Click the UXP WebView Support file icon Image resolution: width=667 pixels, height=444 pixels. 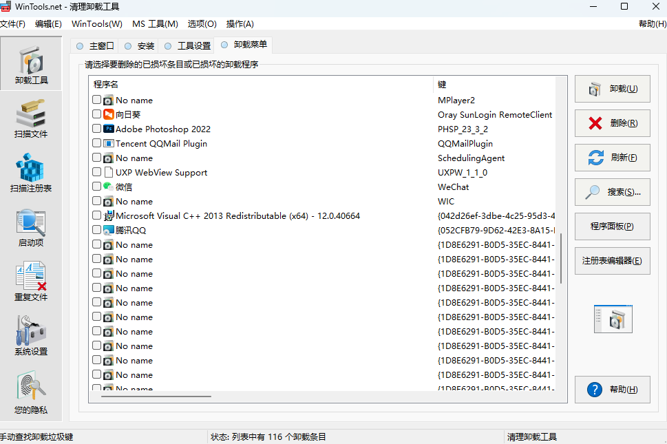pos(109,172)
